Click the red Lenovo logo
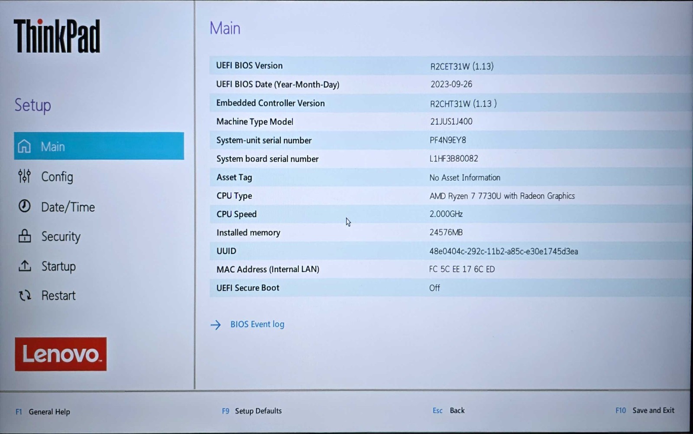 pyautogui.click(x=61, y=354)
